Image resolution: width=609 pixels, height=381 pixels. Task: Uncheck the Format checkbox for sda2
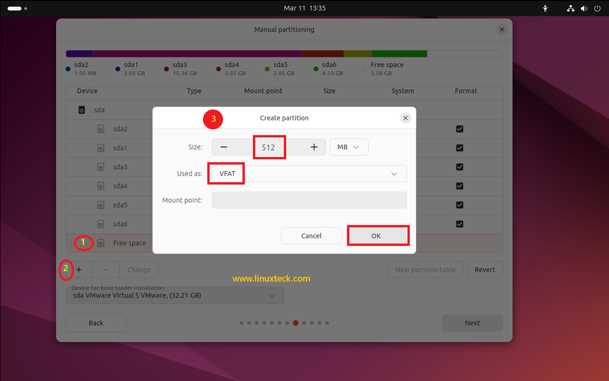point(459,129)
